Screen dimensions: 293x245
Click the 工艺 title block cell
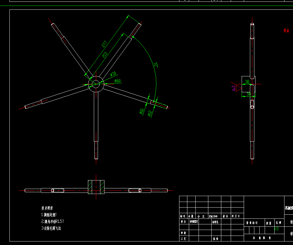click(x=184, y=239)
